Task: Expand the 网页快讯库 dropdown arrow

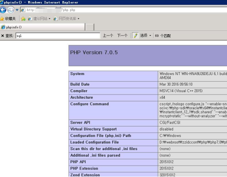Action: click(x=78, y=19)
